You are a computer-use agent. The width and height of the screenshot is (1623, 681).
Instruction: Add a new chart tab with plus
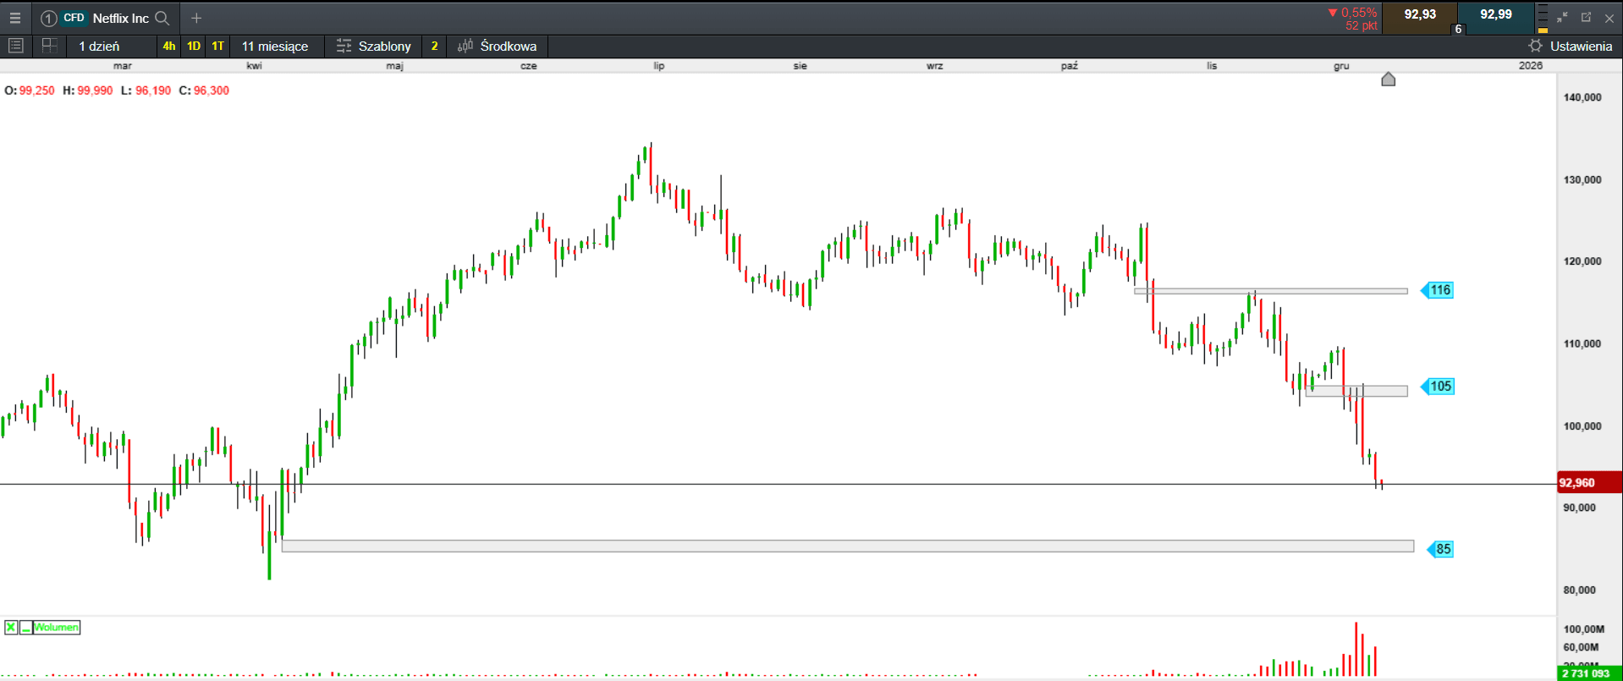coord(196,18)
